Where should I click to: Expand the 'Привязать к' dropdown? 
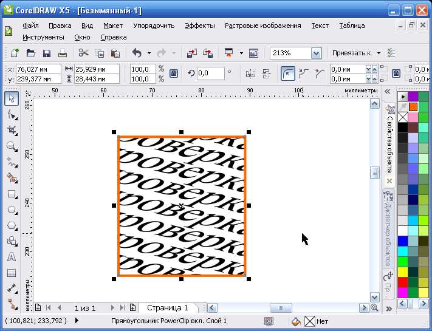[379, 53]
